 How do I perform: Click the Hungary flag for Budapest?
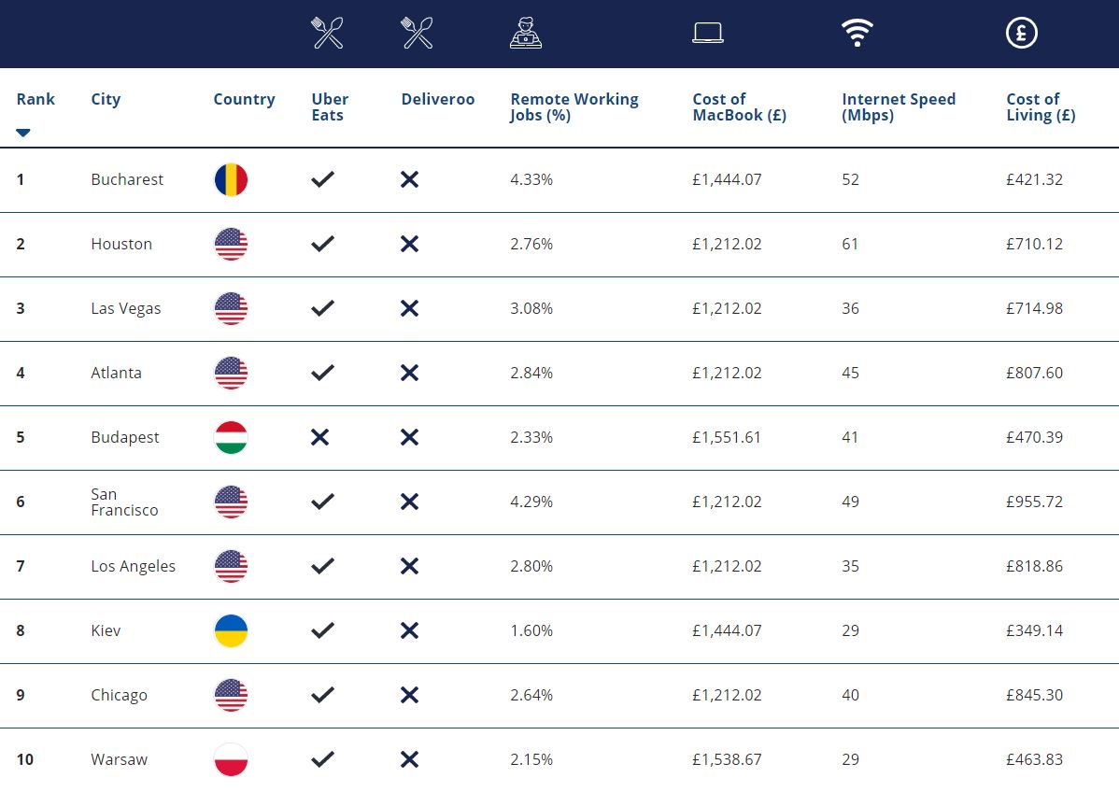(231, 437)
